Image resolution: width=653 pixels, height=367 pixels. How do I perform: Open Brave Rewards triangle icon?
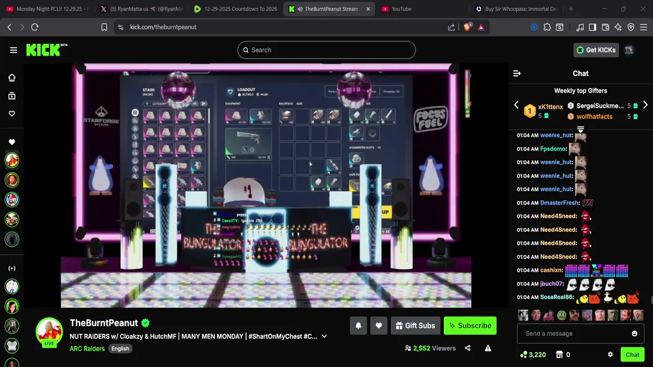click(481, 27)
